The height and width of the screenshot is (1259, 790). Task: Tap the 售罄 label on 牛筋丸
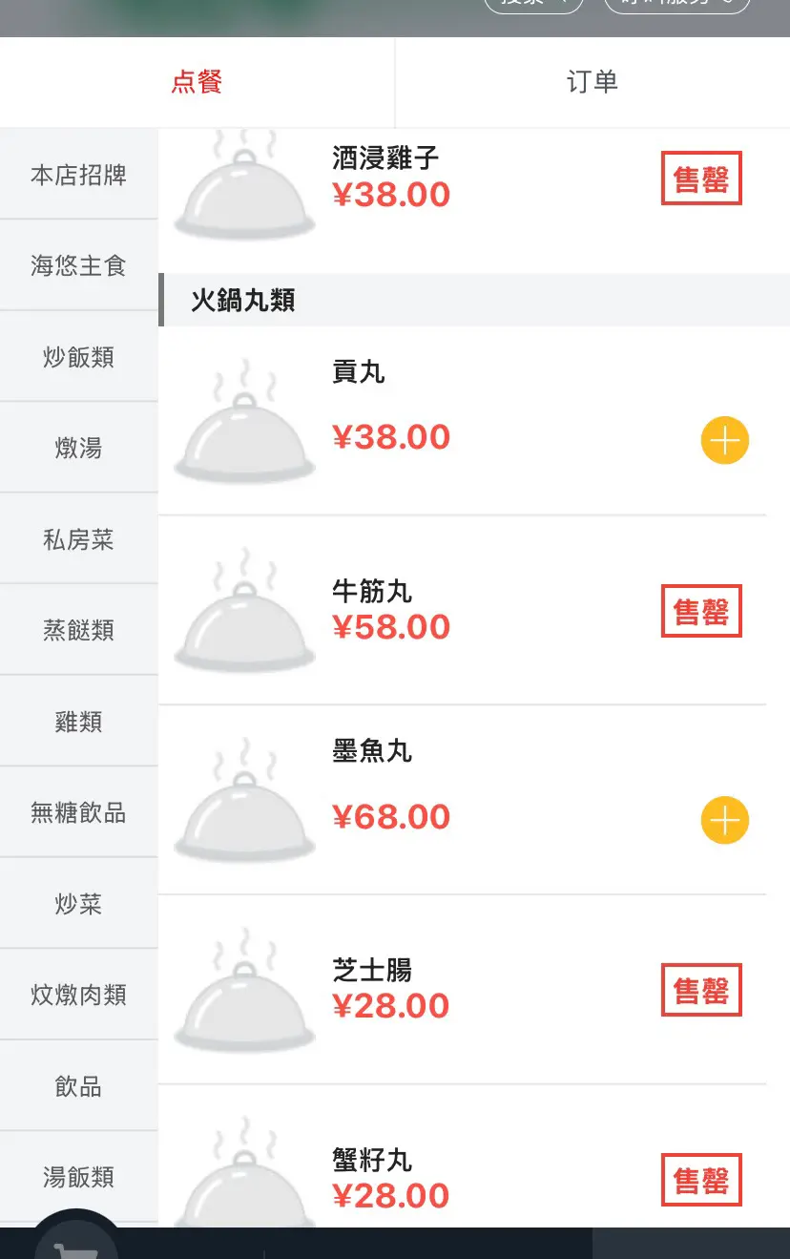701,611
